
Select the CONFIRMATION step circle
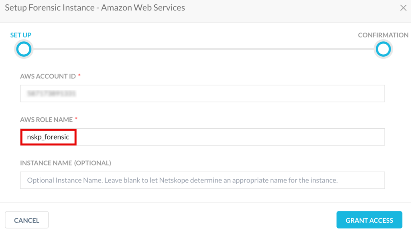click(x=383, y=49)
